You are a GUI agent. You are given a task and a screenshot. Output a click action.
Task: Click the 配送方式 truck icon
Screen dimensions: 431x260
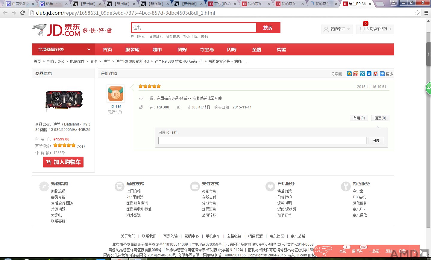point(119,186)
